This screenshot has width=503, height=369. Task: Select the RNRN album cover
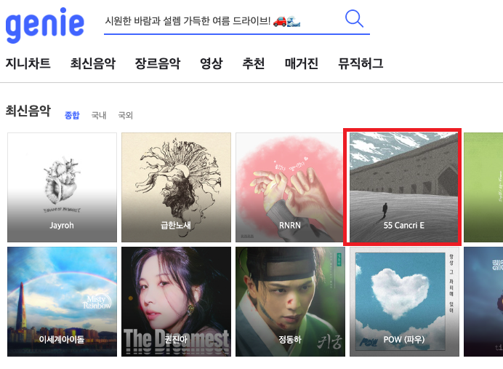point(290,187)
